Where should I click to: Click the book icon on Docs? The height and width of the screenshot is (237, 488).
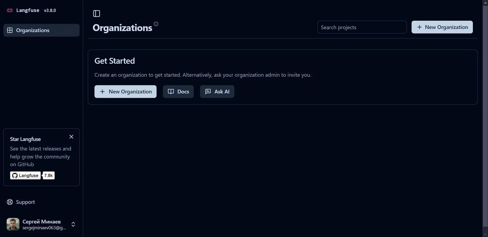[x=171, y=92]
